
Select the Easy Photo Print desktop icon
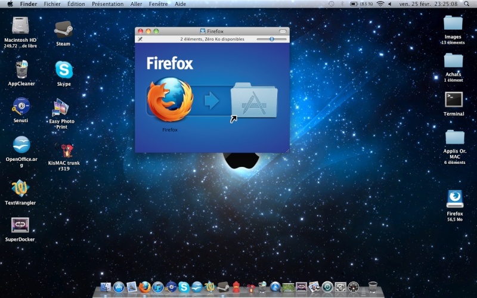pyautogui.click(x=61, y=107)
